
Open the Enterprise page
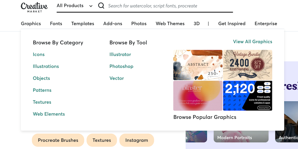(266, 24)
